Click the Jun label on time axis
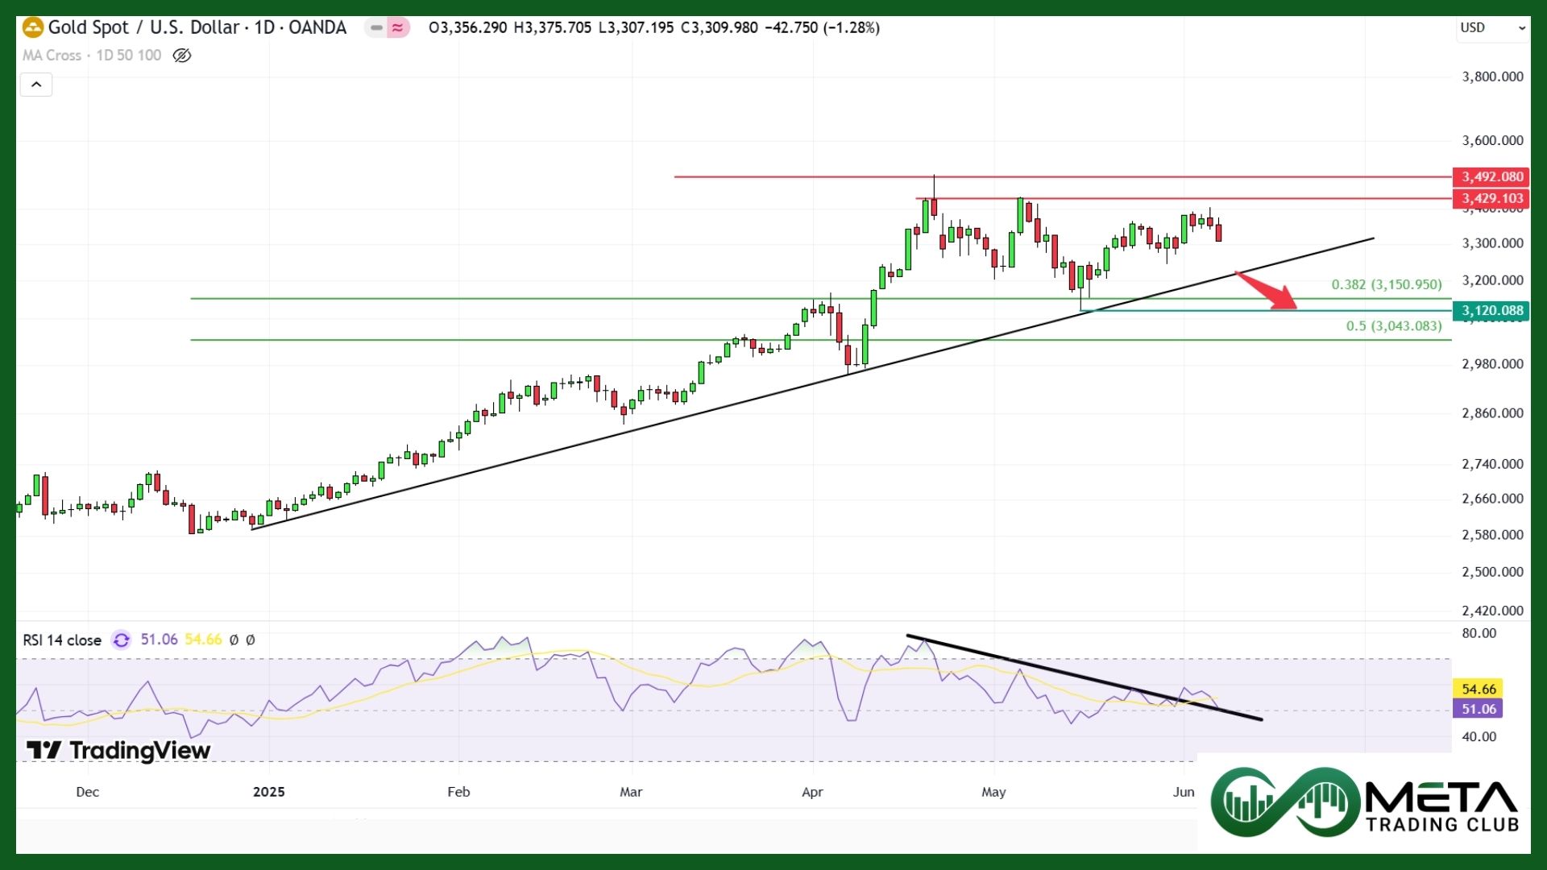The width and height of the screenshot is (1547, 870). pyautogui.click(x=1184, y=792)
